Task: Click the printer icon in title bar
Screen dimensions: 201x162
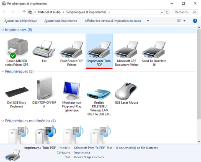Action: (x=4, y=3)
